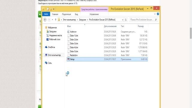This screenshot has width=192, height=108.
Task: Go up one folder level
Action: 55,20
